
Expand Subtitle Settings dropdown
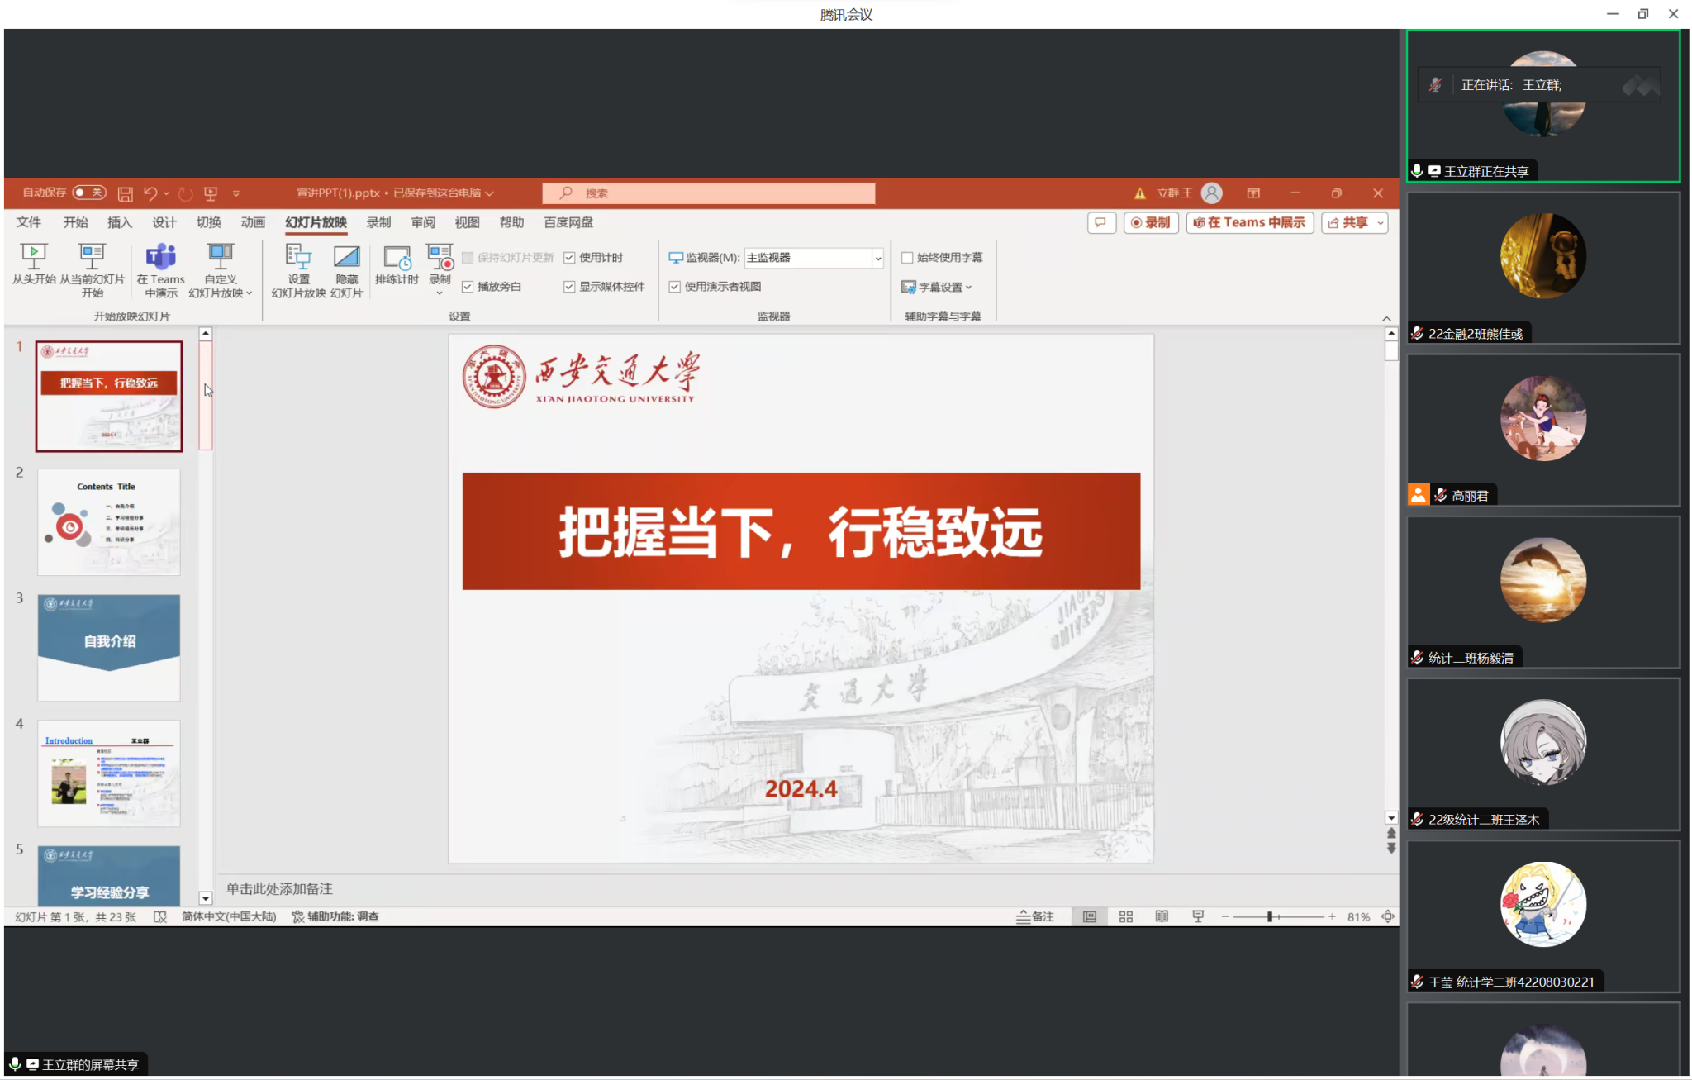(943, 287)
